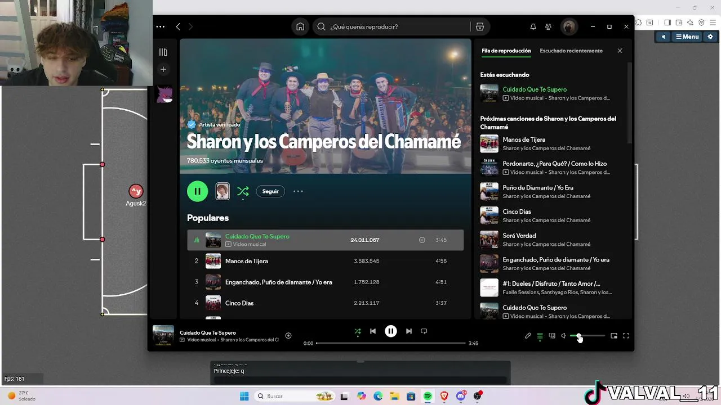Skip to the previous track
721x405 pixels.
[x=373, y=331]
